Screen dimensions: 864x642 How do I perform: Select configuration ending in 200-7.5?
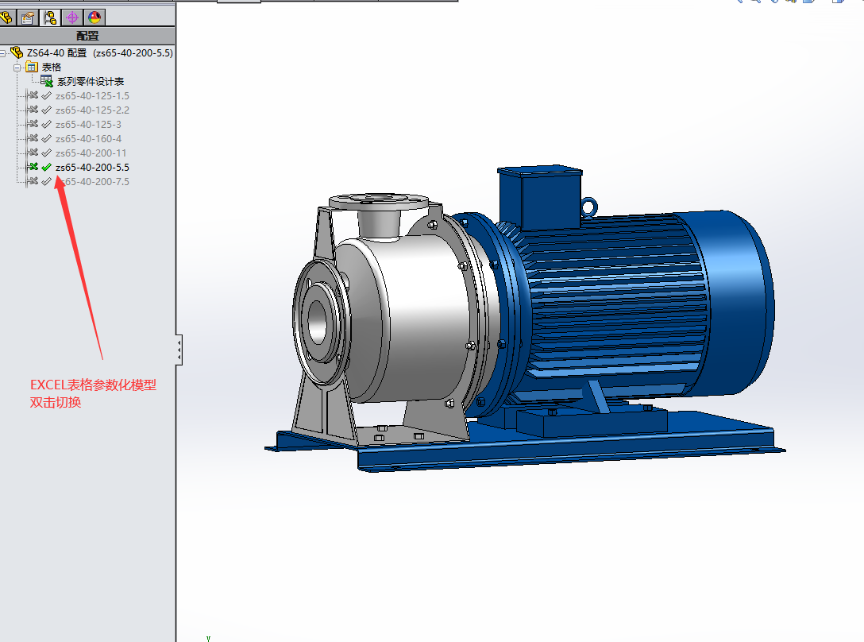[x=94, y=181]
